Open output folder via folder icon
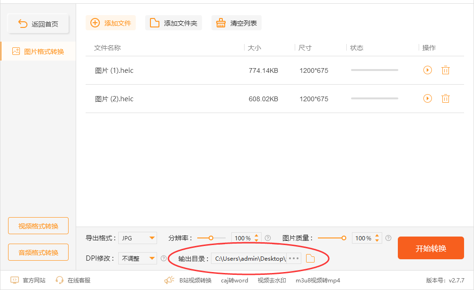The image size is (474, 290). pyautogui.click(x=310, y=259)
